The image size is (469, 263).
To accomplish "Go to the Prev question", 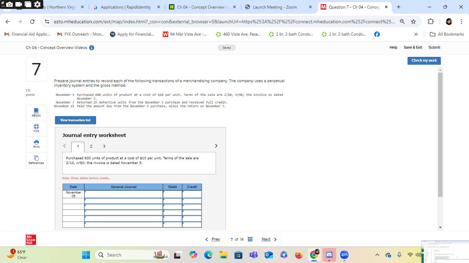I will (x=213, y=239).
